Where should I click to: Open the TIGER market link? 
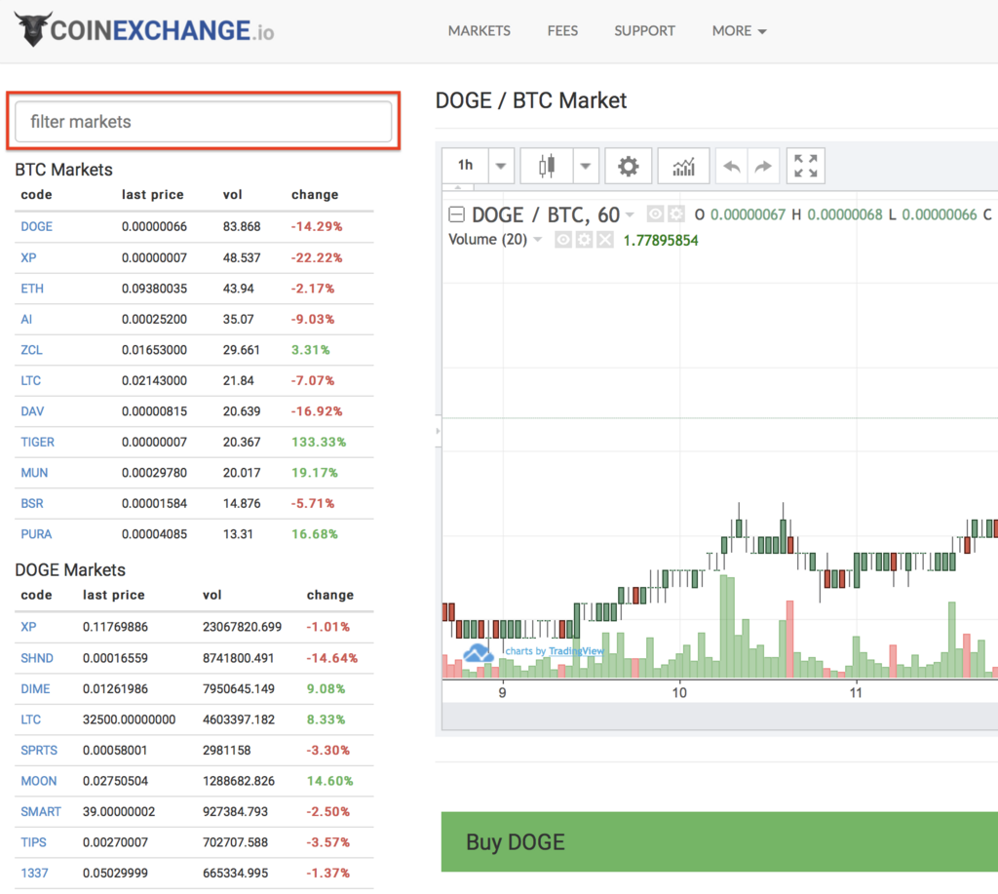point(38,442)
